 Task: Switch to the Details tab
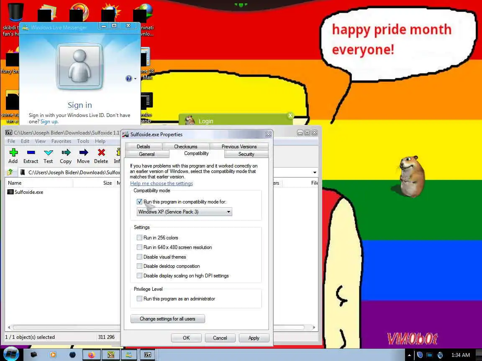[x=143, y=146]
